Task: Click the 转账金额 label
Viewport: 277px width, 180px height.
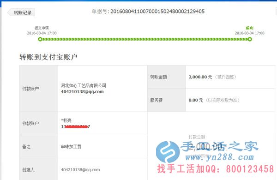Action: coord(158,77)
